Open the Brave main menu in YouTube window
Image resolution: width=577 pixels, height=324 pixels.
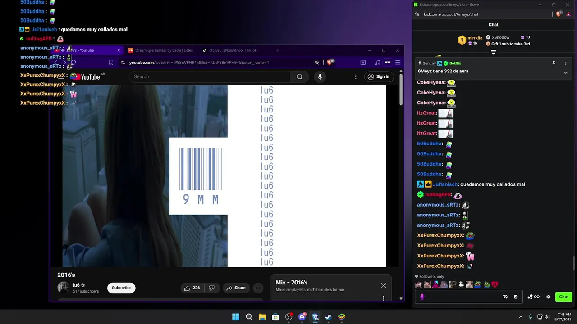(x=398, y=63)
